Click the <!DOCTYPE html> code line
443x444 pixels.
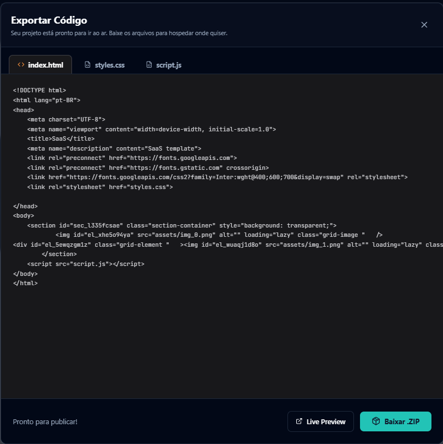coord(40,90)
